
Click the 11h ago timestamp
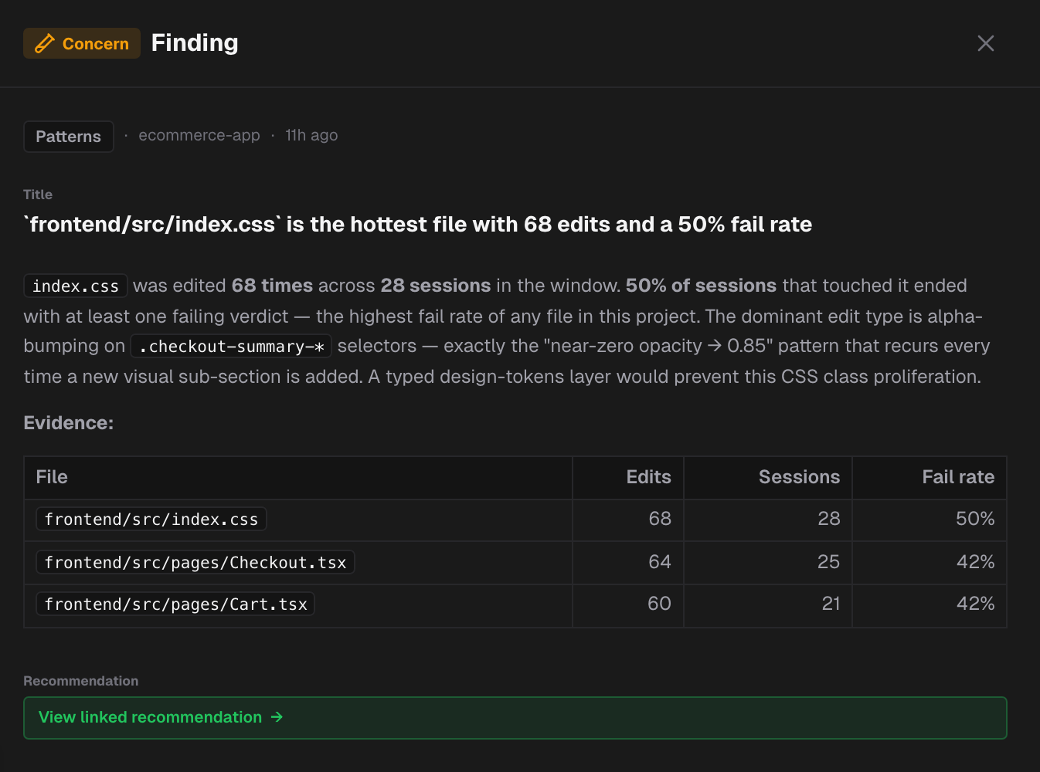point(311,135)
